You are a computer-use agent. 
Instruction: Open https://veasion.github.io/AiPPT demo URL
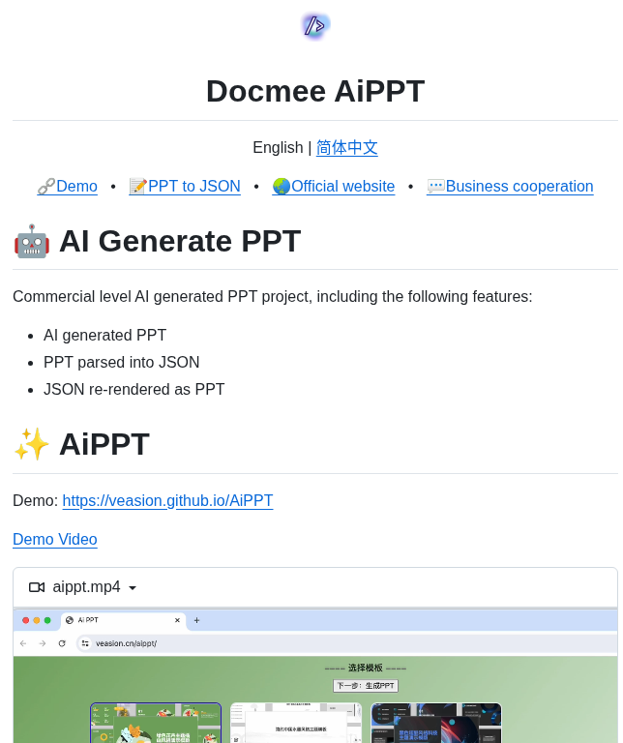tap(167, 500)
